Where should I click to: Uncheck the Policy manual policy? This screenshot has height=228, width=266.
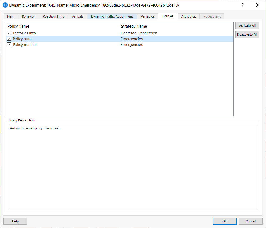(x=9, y=44)
